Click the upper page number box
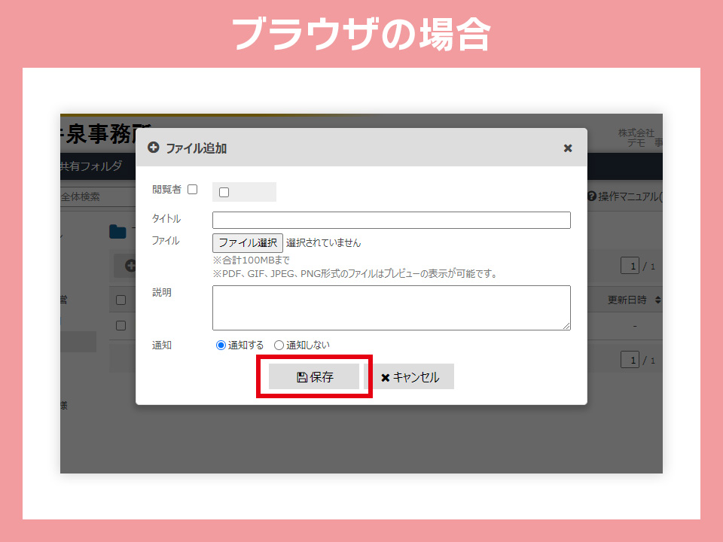 point(633,266)
